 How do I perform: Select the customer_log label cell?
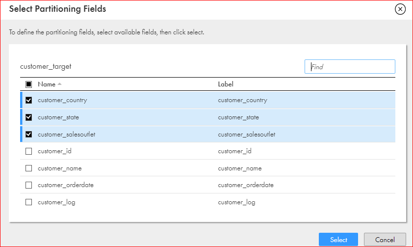(236, 202)
